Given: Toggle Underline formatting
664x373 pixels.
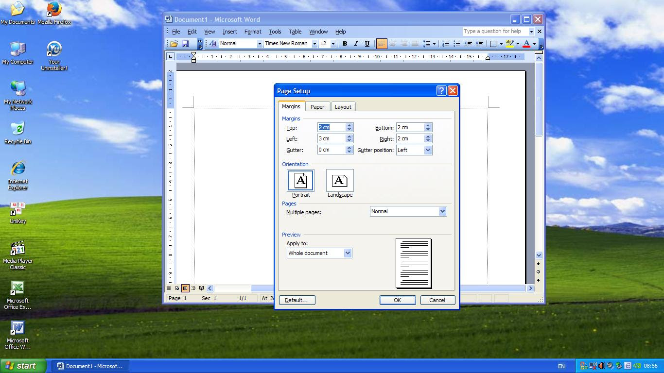Looking at the screenshot, I should pyautogui.click(x=367, y=44).
